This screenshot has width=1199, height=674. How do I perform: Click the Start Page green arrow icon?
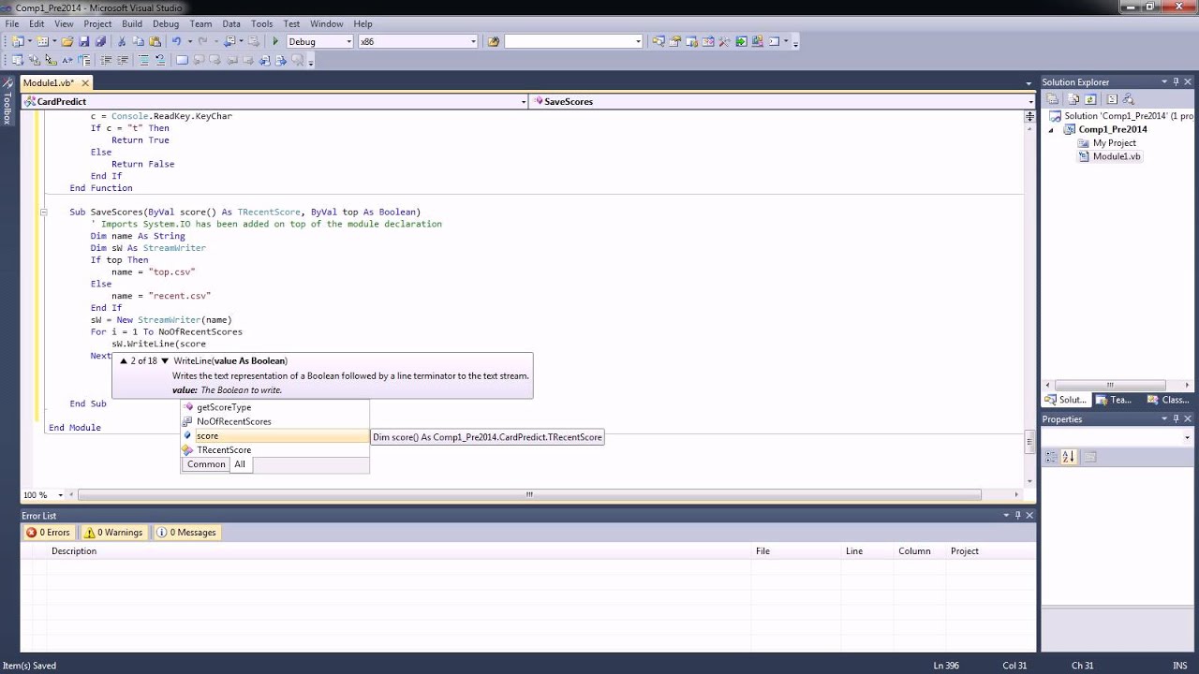[x=742, y=41]
